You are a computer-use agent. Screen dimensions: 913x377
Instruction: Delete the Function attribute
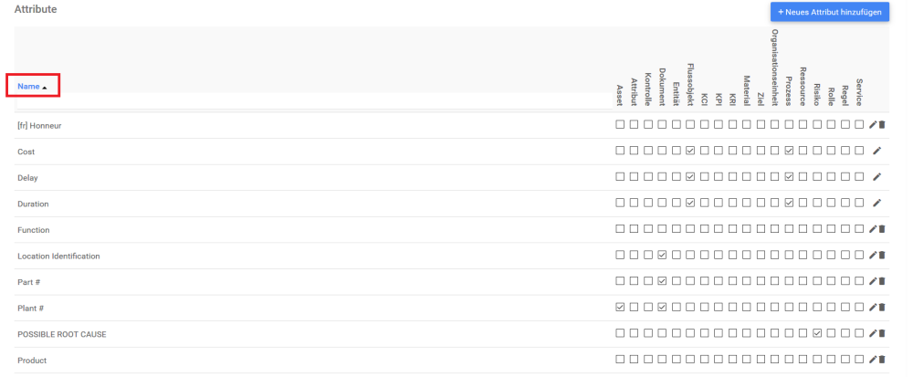(x=882, y=229)
